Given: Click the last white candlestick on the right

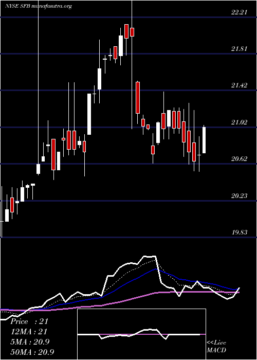Looking at the screenshot, I should click(x=204, y=140).
